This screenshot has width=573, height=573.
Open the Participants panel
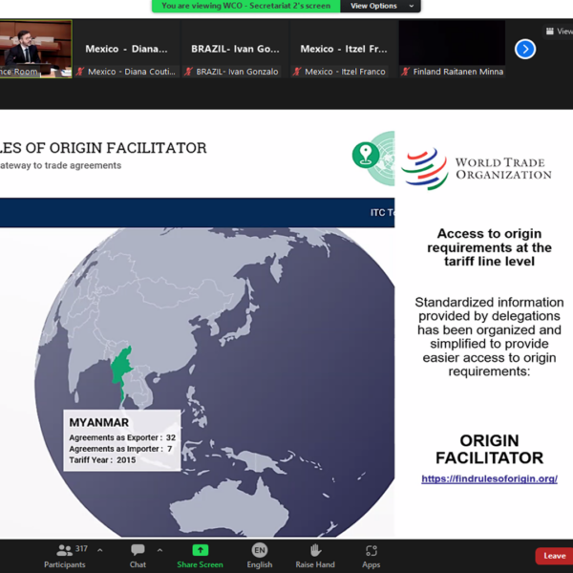[x=65, y=556]
